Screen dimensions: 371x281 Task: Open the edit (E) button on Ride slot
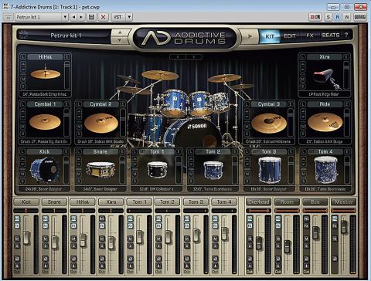[347, 104]
